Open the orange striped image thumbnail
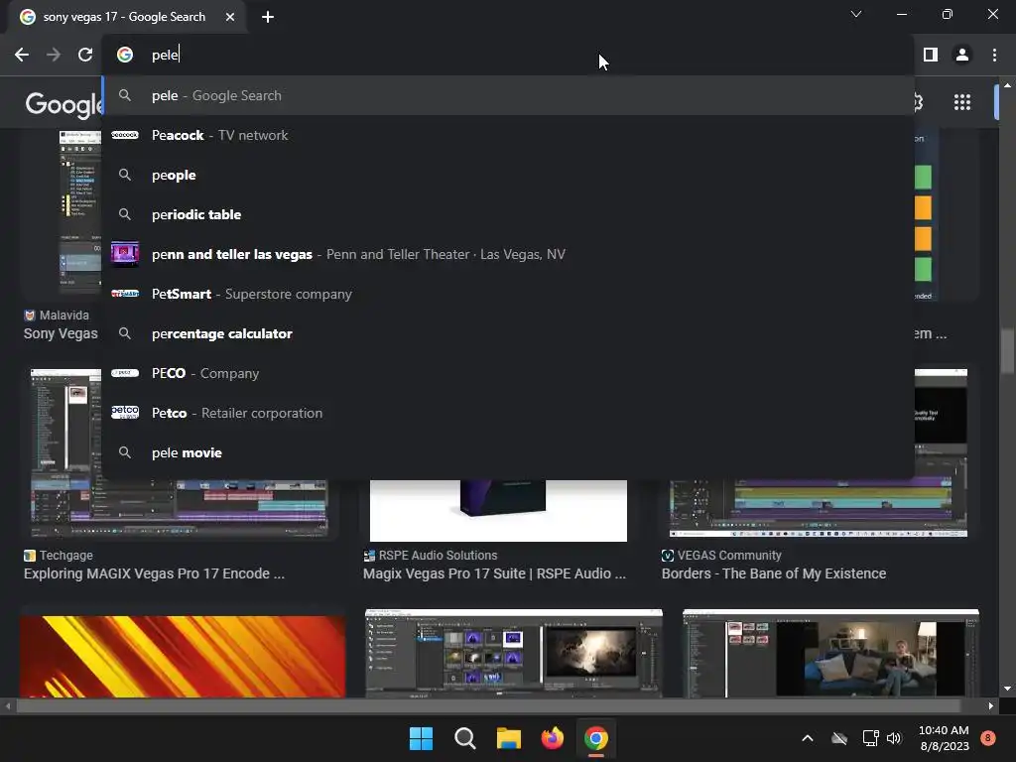Screen dimensions: 1016x762 click(x=183, y=656)
